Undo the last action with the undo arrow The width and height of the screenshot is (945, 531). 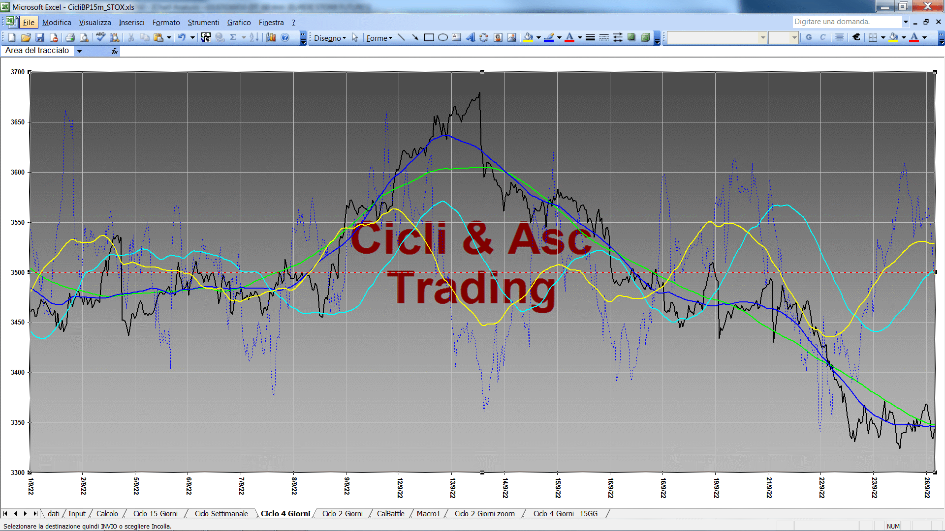pyautogui.click(x=182, y=37)
